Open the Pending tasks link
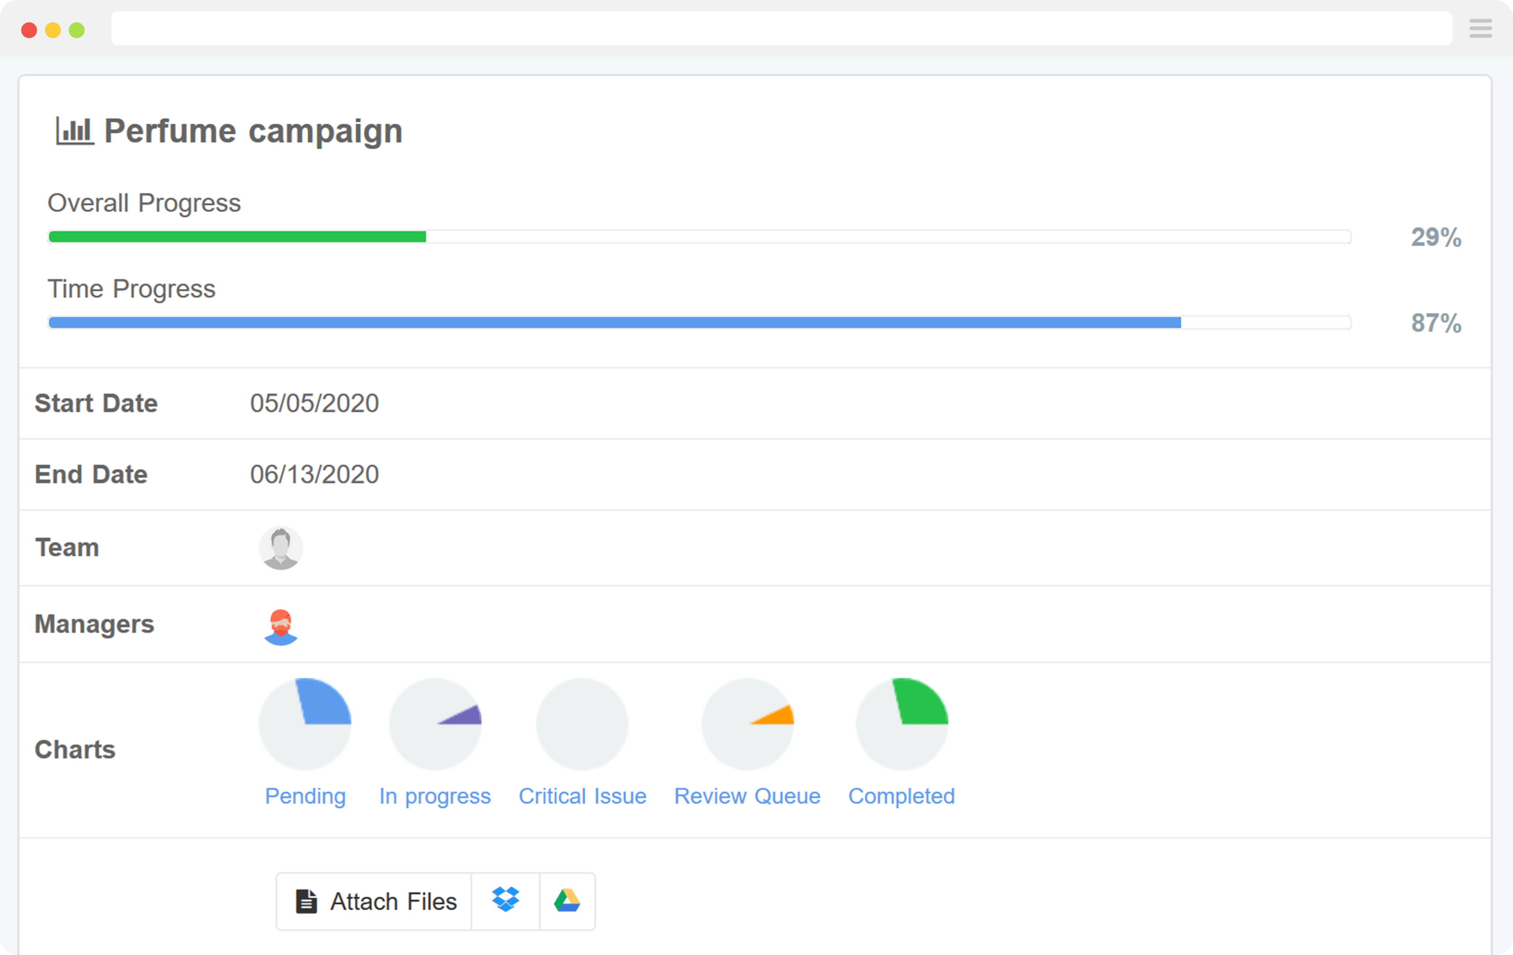Viewport: 1513px width, 955px height. [306, 796]
